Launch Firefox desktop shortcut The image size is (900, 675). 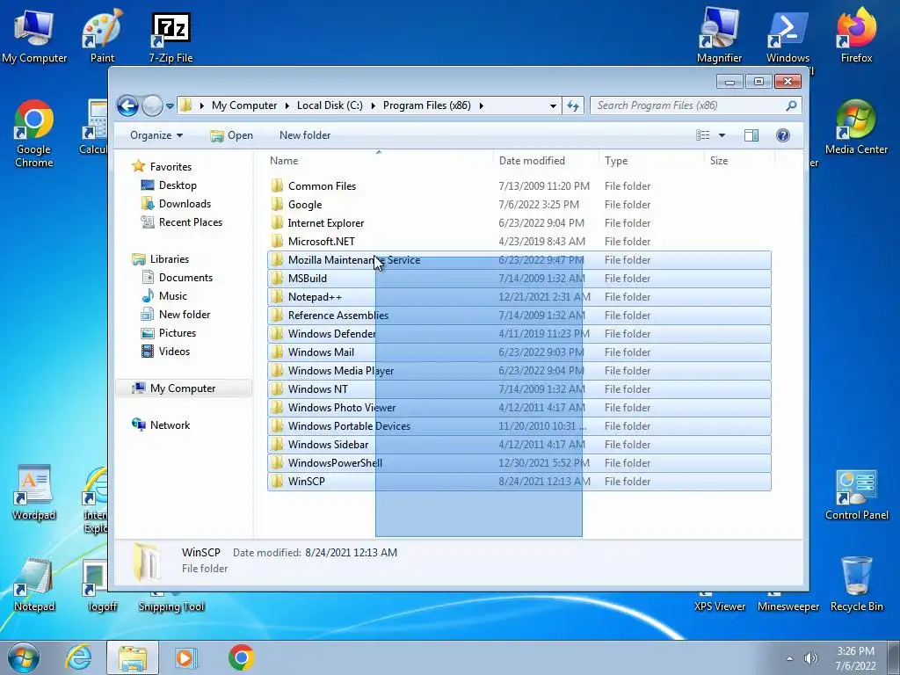[x=856, y=35]
